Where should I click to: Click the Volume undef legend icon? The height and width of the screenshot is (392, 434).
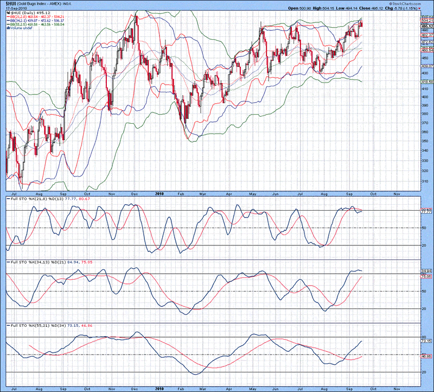(8, 28)
